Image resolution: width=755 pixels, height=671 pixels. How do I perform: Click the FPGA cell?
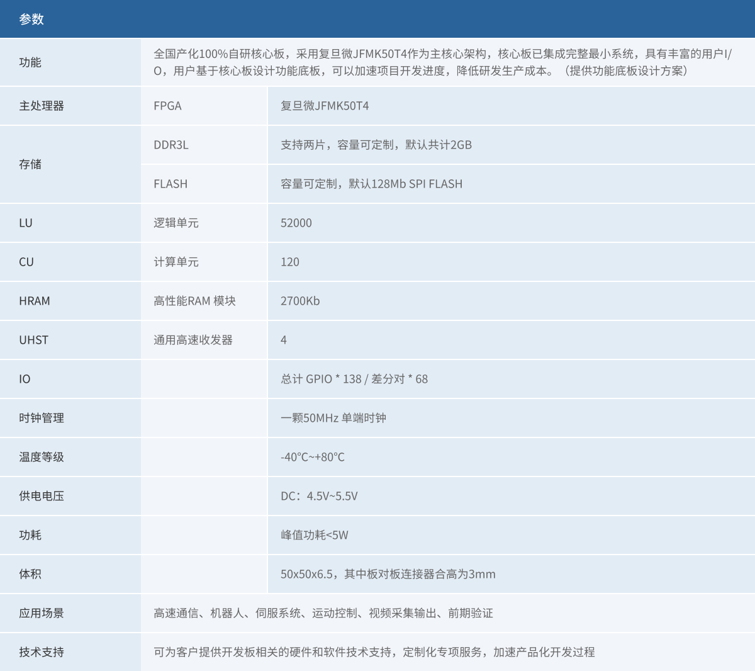[167, 106]
